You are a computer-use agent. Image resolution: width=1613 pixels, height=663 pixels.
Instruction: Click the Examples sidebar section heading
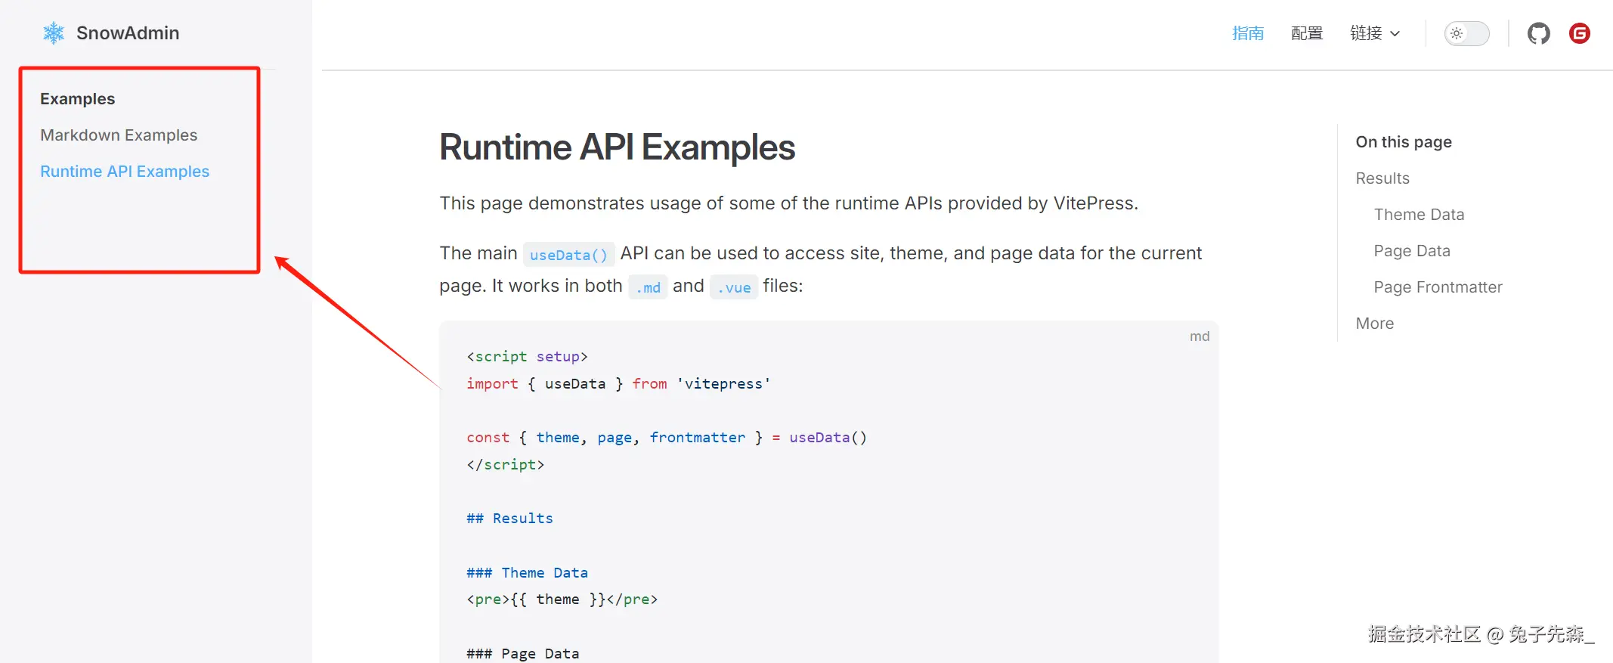pyautogui.click(x=77, y=99)
